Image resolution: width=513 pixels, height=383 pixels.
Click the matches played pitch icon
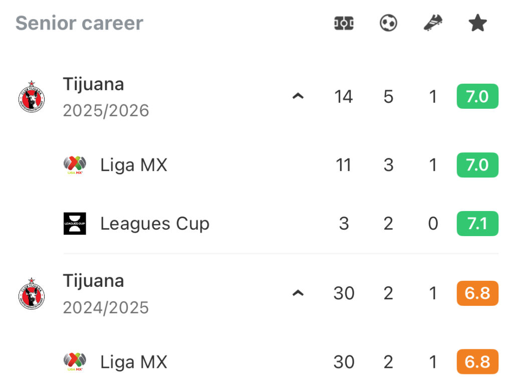point(344,24)
